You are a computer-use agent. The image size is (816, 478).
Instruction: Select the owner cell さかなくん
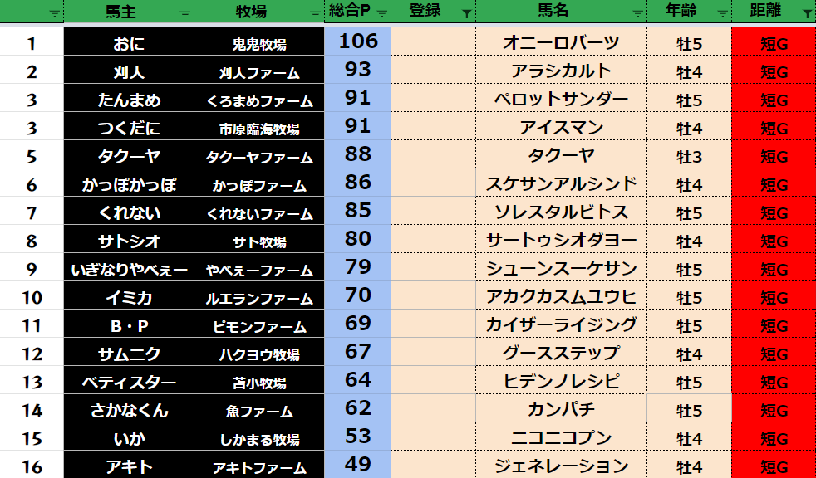(x=128, y=411)
